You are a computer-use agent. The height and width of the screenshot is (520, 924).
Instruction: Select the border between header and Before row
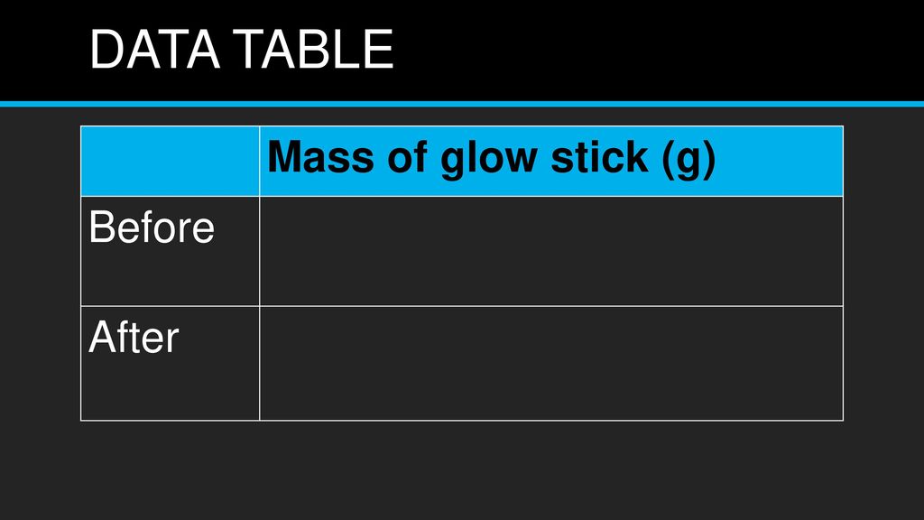click(x=462, y=196)
